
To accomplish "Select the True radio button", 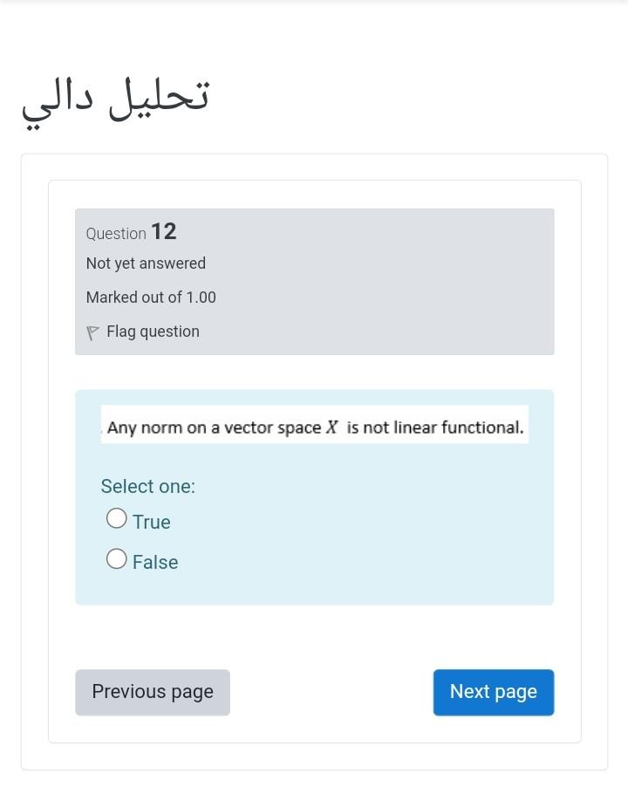I will click(116, 518).
